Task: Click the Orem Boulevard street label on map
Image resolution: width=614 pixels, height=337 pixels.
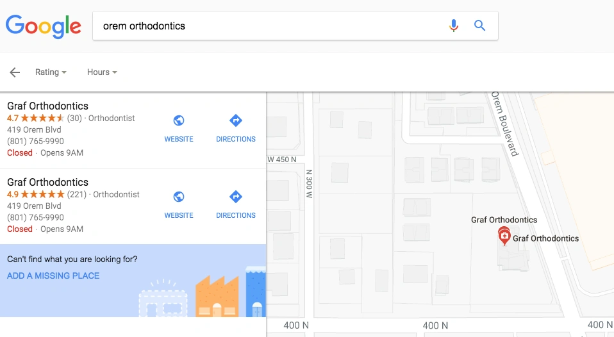Action: 505,124
